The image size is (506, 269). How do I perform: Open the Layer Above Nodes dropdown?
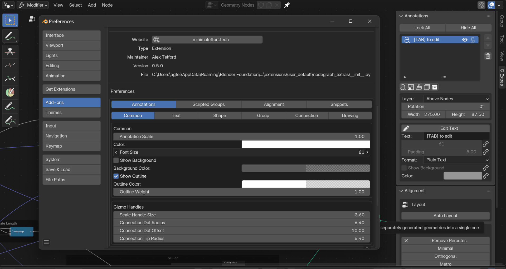(457, 99)
